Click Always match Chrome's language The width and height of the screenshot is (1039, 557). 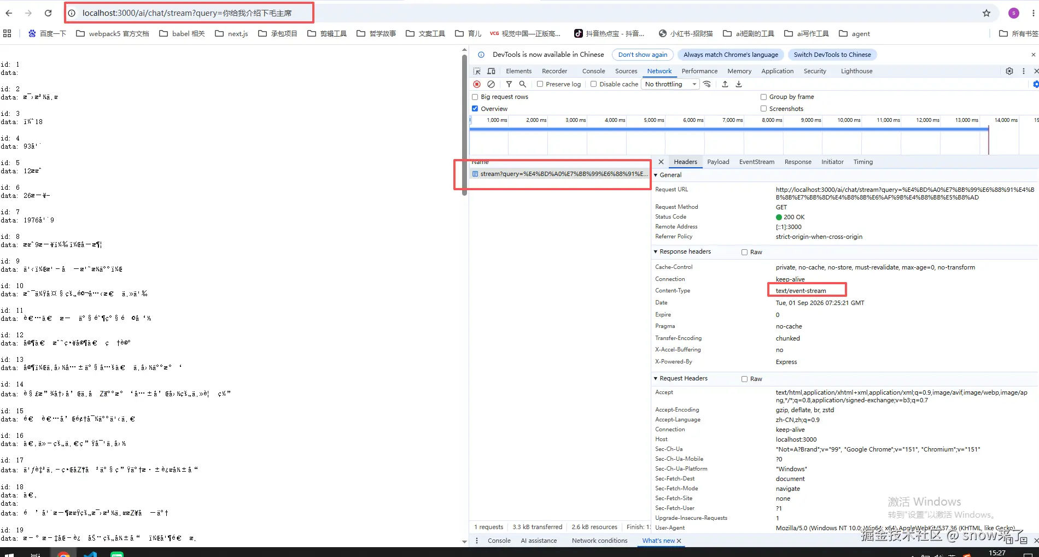click(x=731, y=55)
